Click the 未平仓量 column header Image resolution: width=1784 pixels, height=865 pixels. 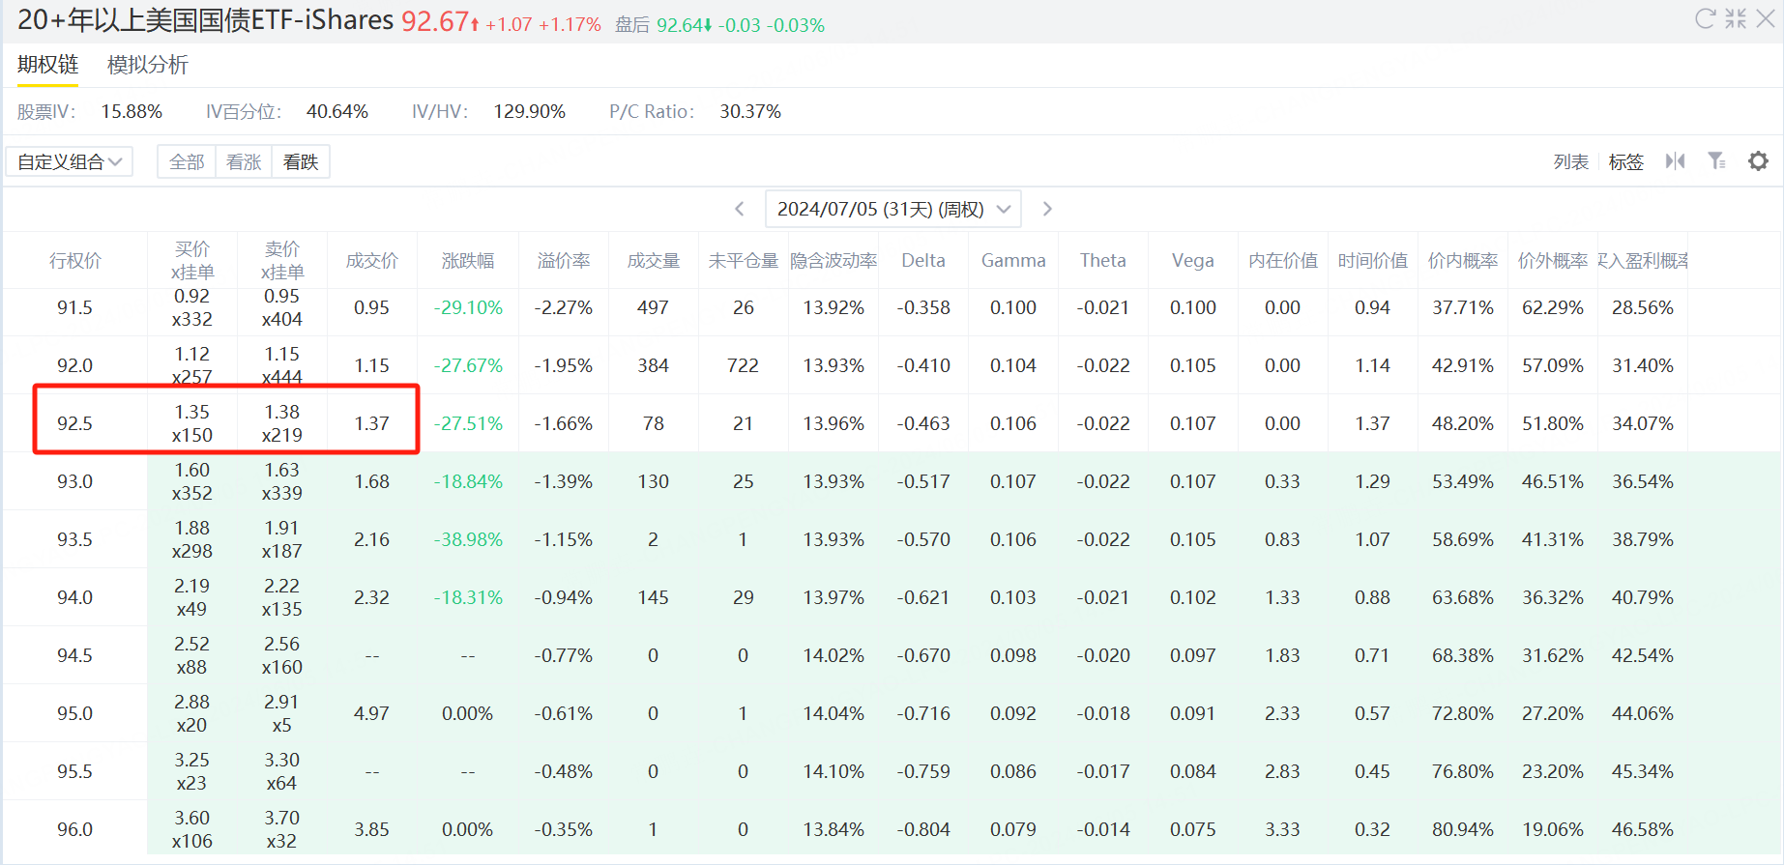744,260
